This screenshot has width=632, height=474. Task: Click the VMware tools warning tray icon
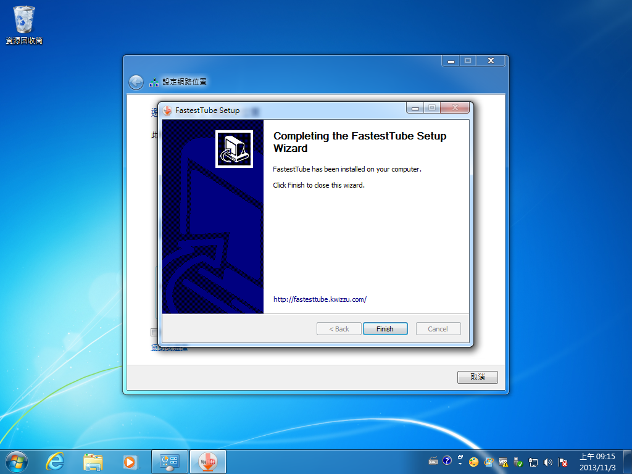click(x=504, y=462)
